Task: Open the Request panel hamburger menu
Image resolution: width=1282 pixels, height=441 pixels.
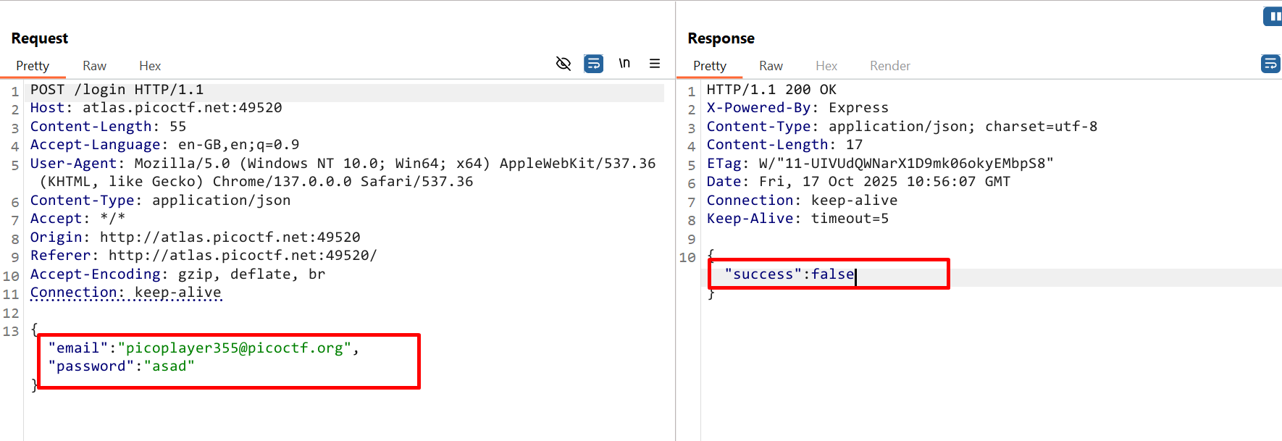Action: point(655,64)
